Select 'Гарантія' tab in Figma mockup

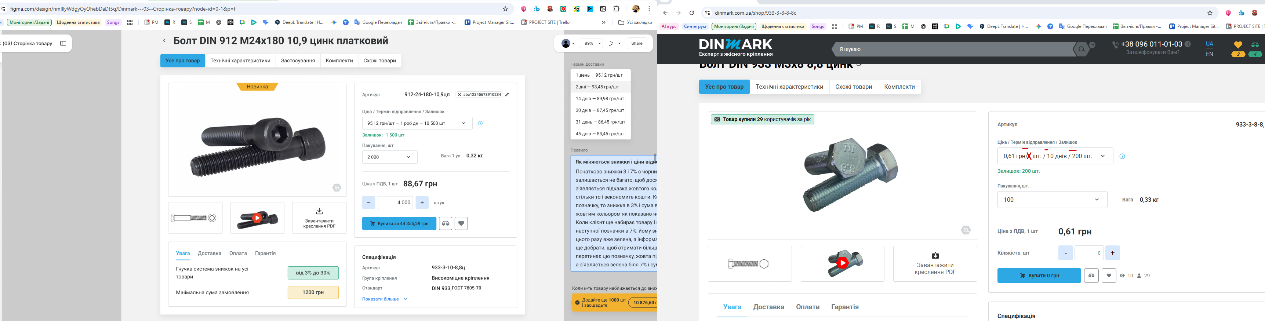pyautogui.click(x=265, y=253)
